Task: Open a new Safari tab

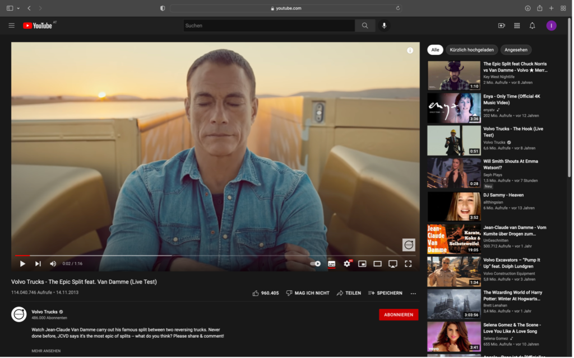Action: 552,8
